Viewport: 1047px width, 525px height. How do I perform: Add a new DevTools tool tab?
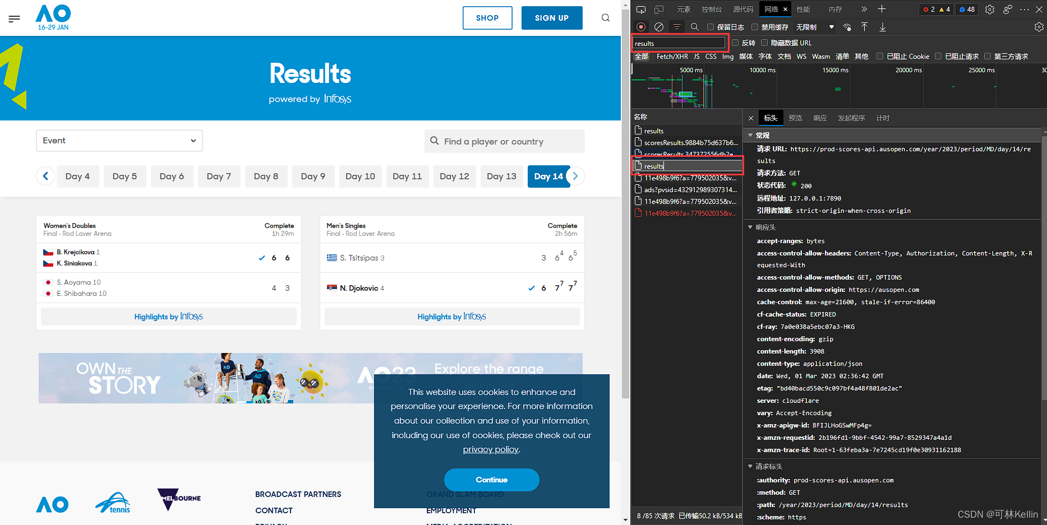click(x=882, y=9)
